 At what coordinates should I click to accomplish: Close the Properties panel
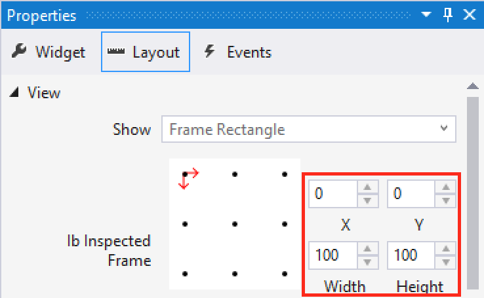point(469,14)
